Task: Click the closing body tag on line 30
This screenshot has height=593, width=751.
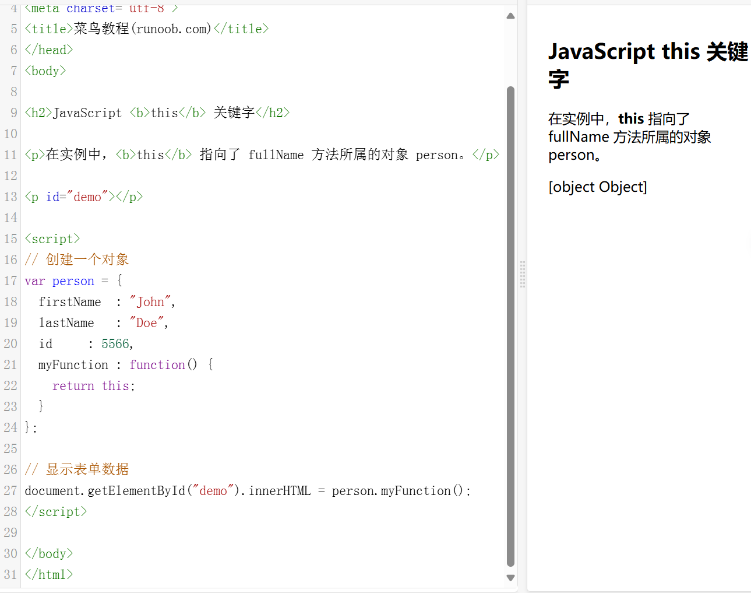Action: [x=49, y=554]
